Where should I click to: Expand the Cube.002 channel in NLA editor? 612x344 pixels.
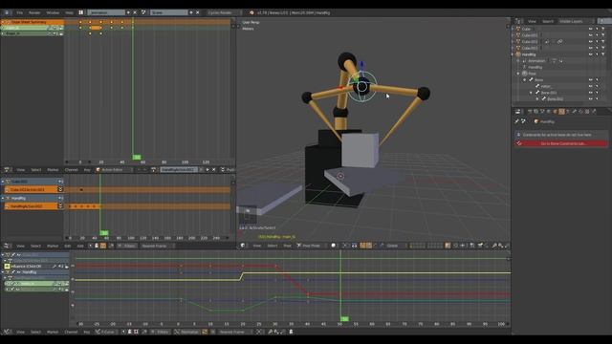[x=3, y=182]
